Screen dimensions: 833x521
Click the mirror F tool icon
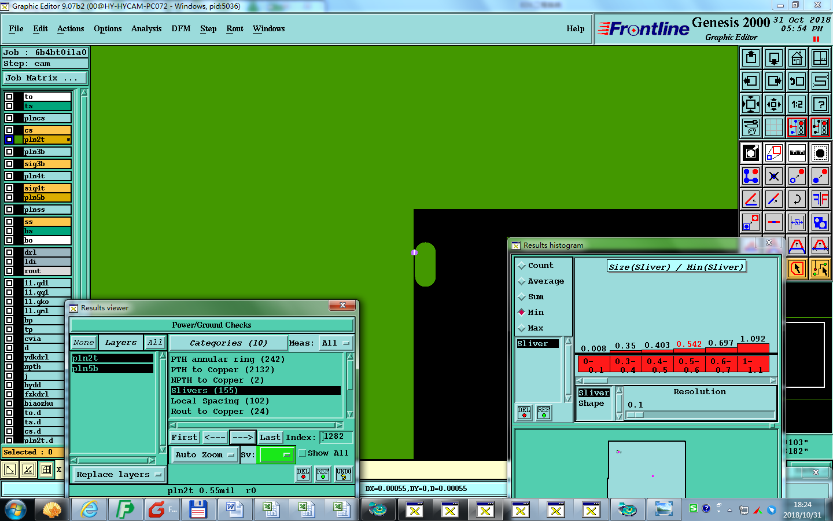pos(820,199)
